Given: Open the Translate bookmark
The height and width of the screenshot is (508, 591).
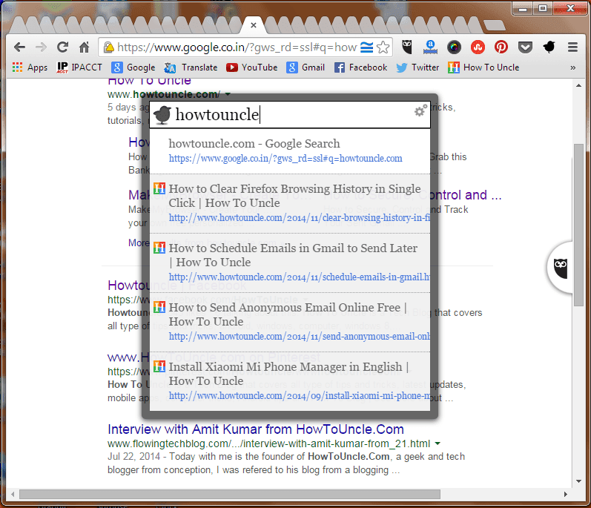Looking at the screenshot, I should 191,67.
